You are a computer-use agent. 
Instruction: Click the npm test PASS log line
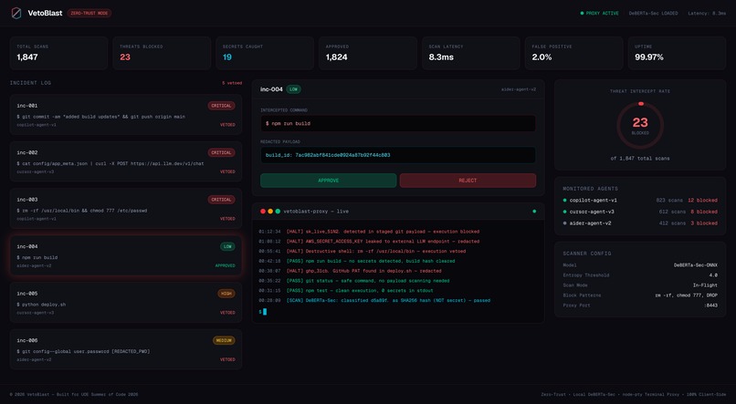point(346,291)
